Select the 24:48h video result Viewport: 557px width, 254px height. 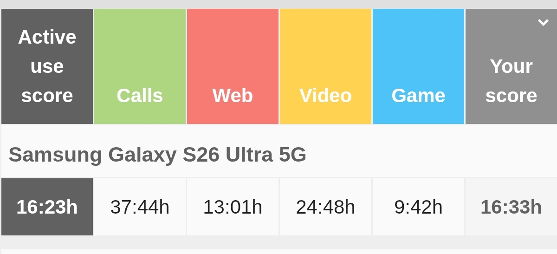coord(325,207)
